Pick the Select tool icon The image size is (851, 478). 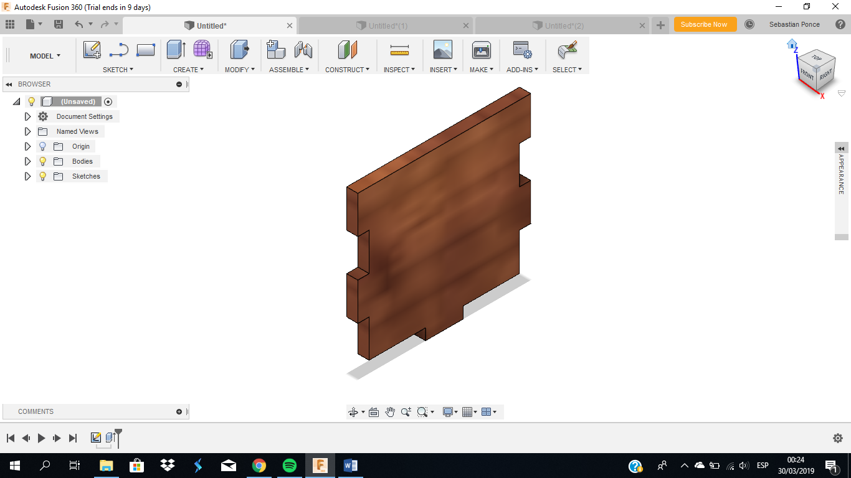click(x=567, y=50)
